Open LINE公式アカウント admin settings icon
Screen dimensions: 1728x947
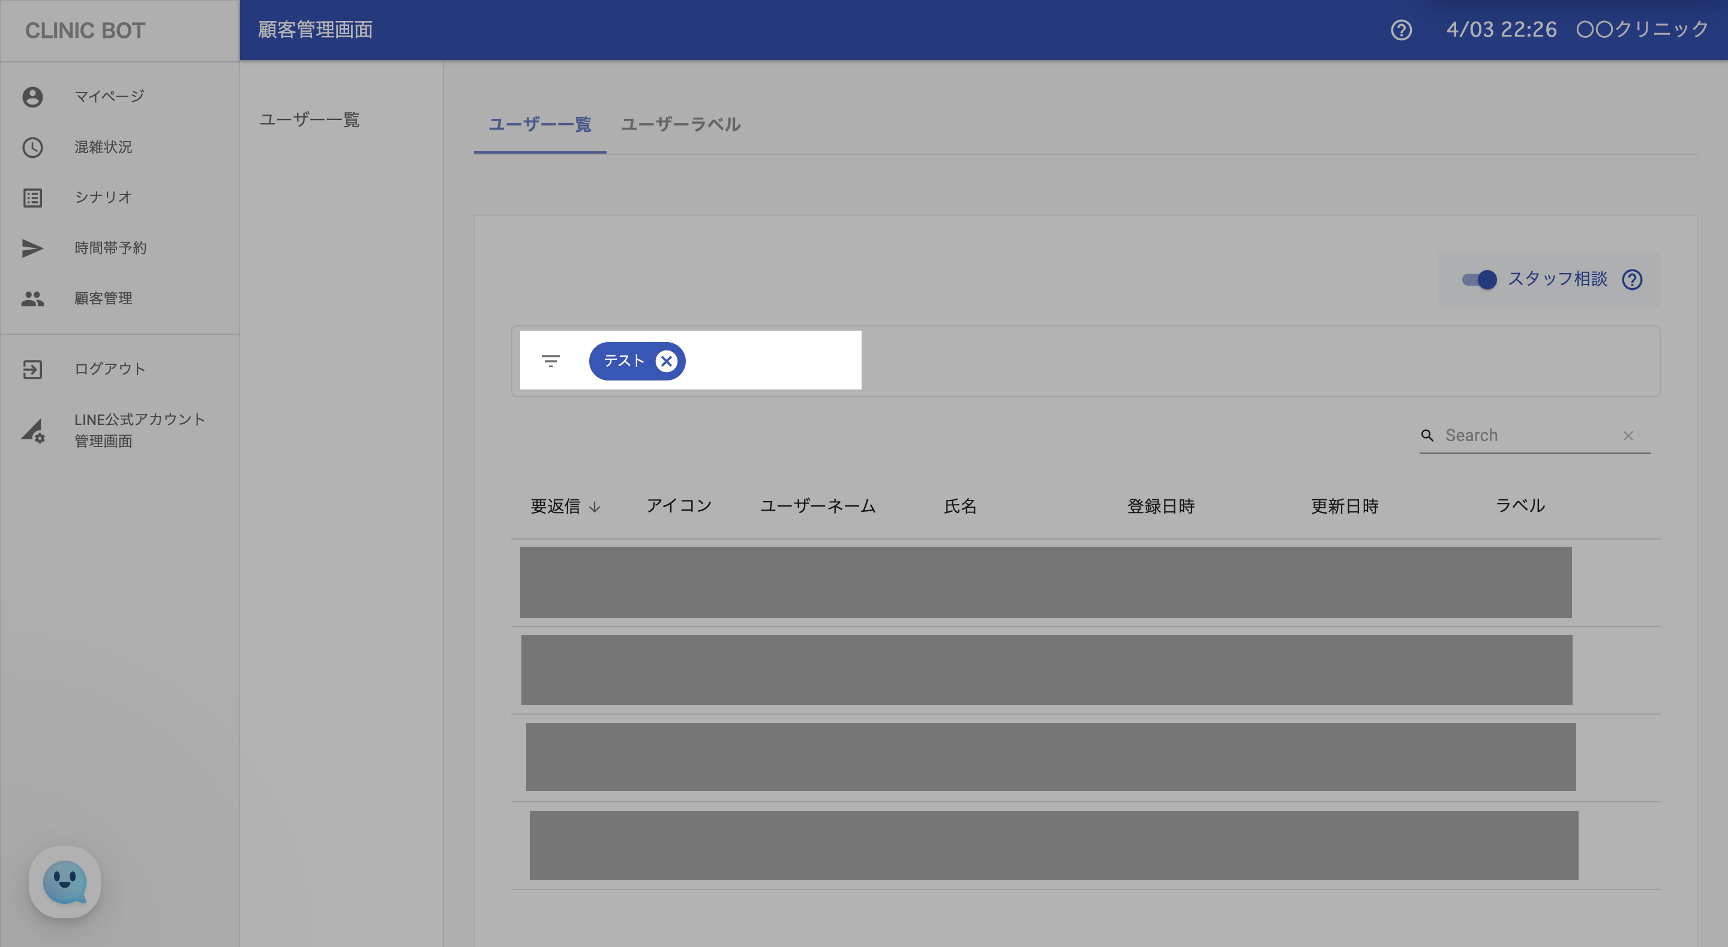click(32, 430)
